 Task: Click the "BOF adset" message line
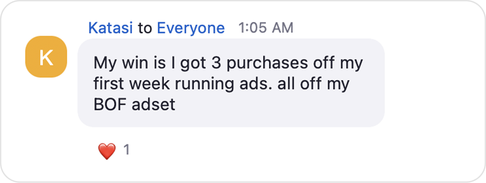pyautogui.click(x=134, y=105)
